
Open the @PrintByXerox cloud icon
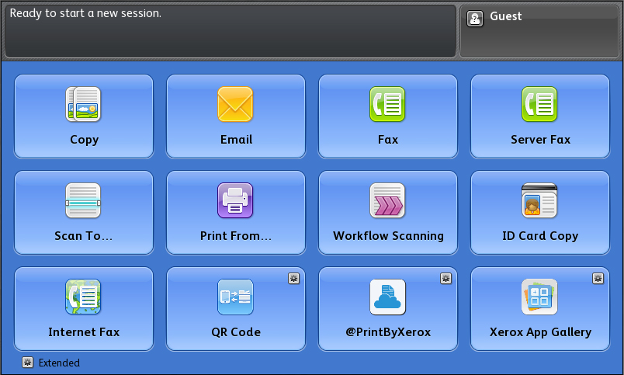pyautogui.click(x=388, y=297)
